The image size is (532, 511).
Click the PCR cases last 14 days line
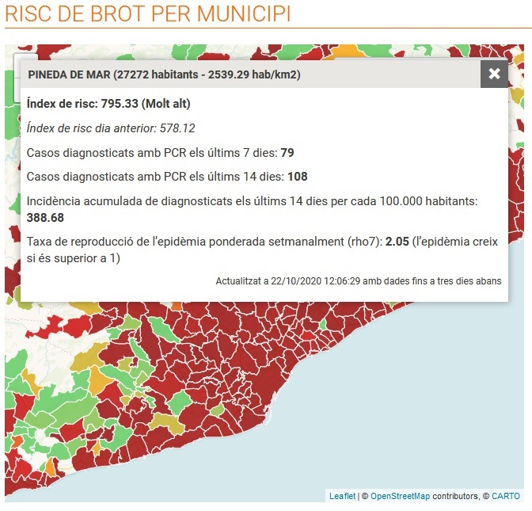tap(167, 177)
